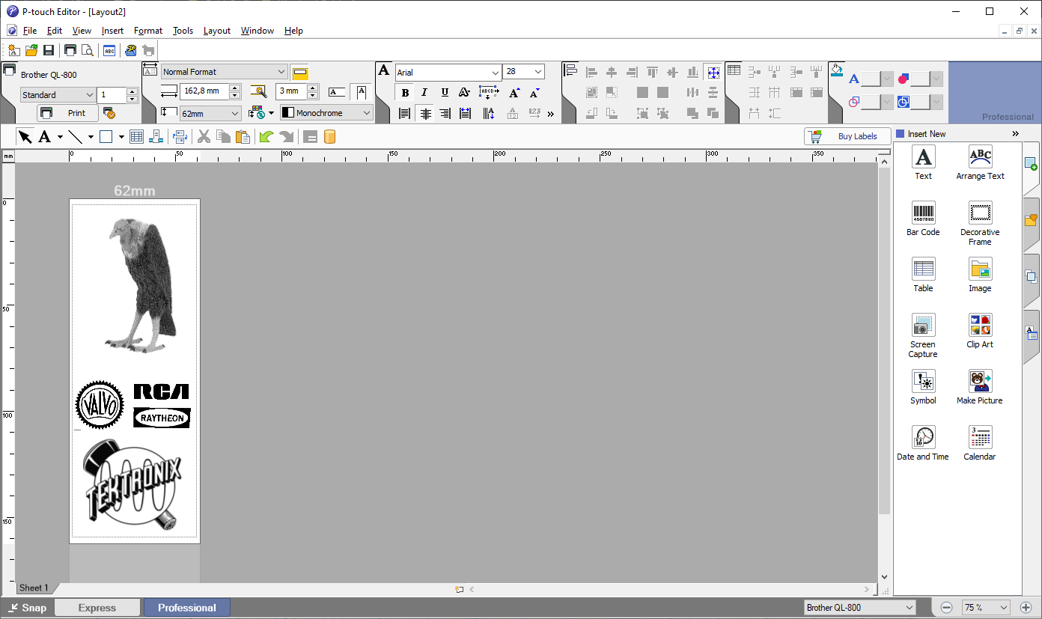Open the Arial font name dropdown

(x=496, y=73)
